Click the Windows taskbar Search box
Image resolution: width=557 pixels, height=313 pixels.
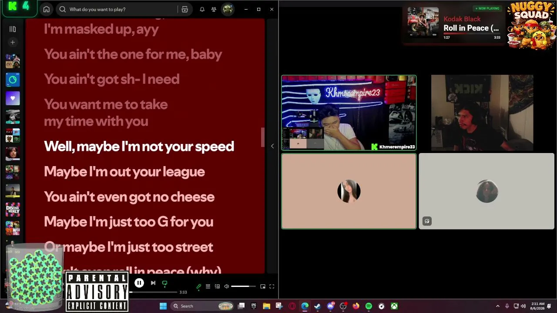202,306
